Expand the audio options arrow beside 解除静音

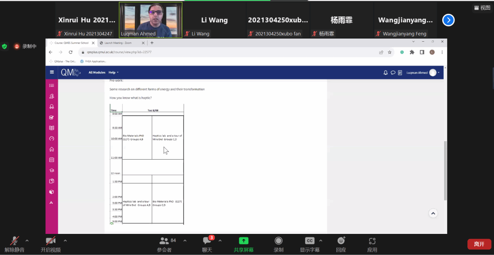point(27,240)
